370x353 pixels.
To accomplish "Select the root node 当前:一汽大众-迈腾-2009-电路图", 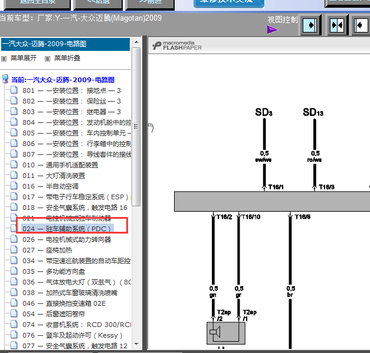I will pyautogui.click(x=63, y=80).
